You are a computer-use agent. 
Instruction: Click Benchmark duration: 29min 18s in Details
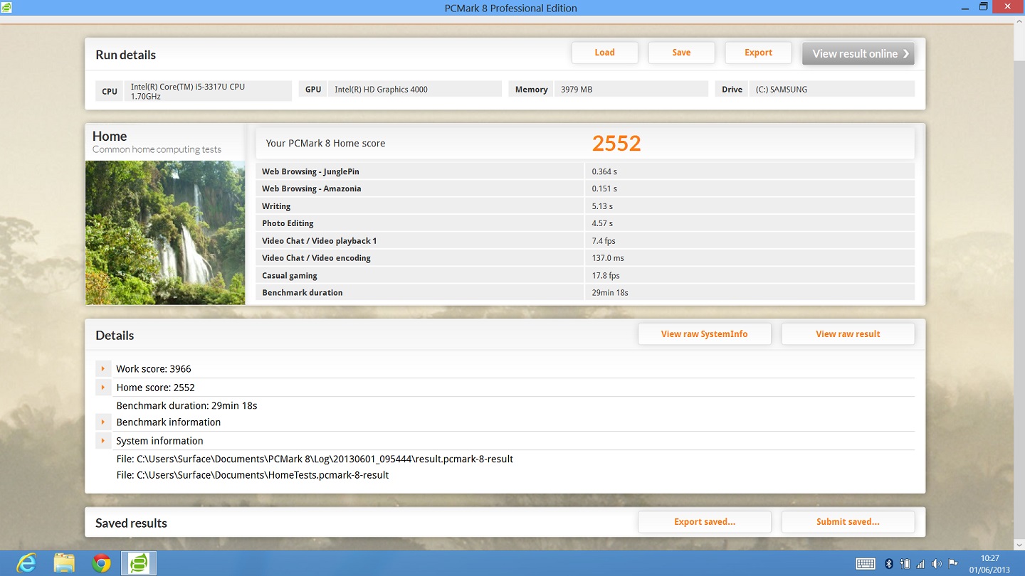(x=186, y=405)
